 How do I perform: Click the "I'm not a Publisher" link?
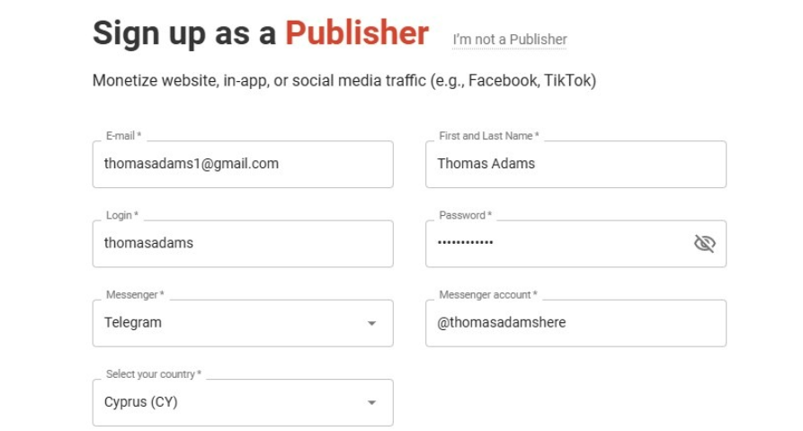[x=510, y=40]
